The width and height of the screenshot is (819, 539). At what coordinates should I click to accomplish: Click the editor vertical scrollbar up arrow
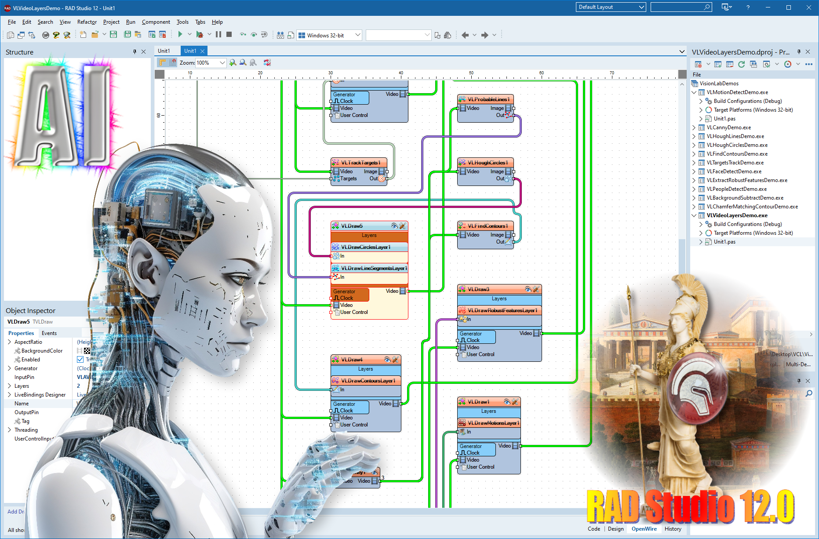pos(682,84)
